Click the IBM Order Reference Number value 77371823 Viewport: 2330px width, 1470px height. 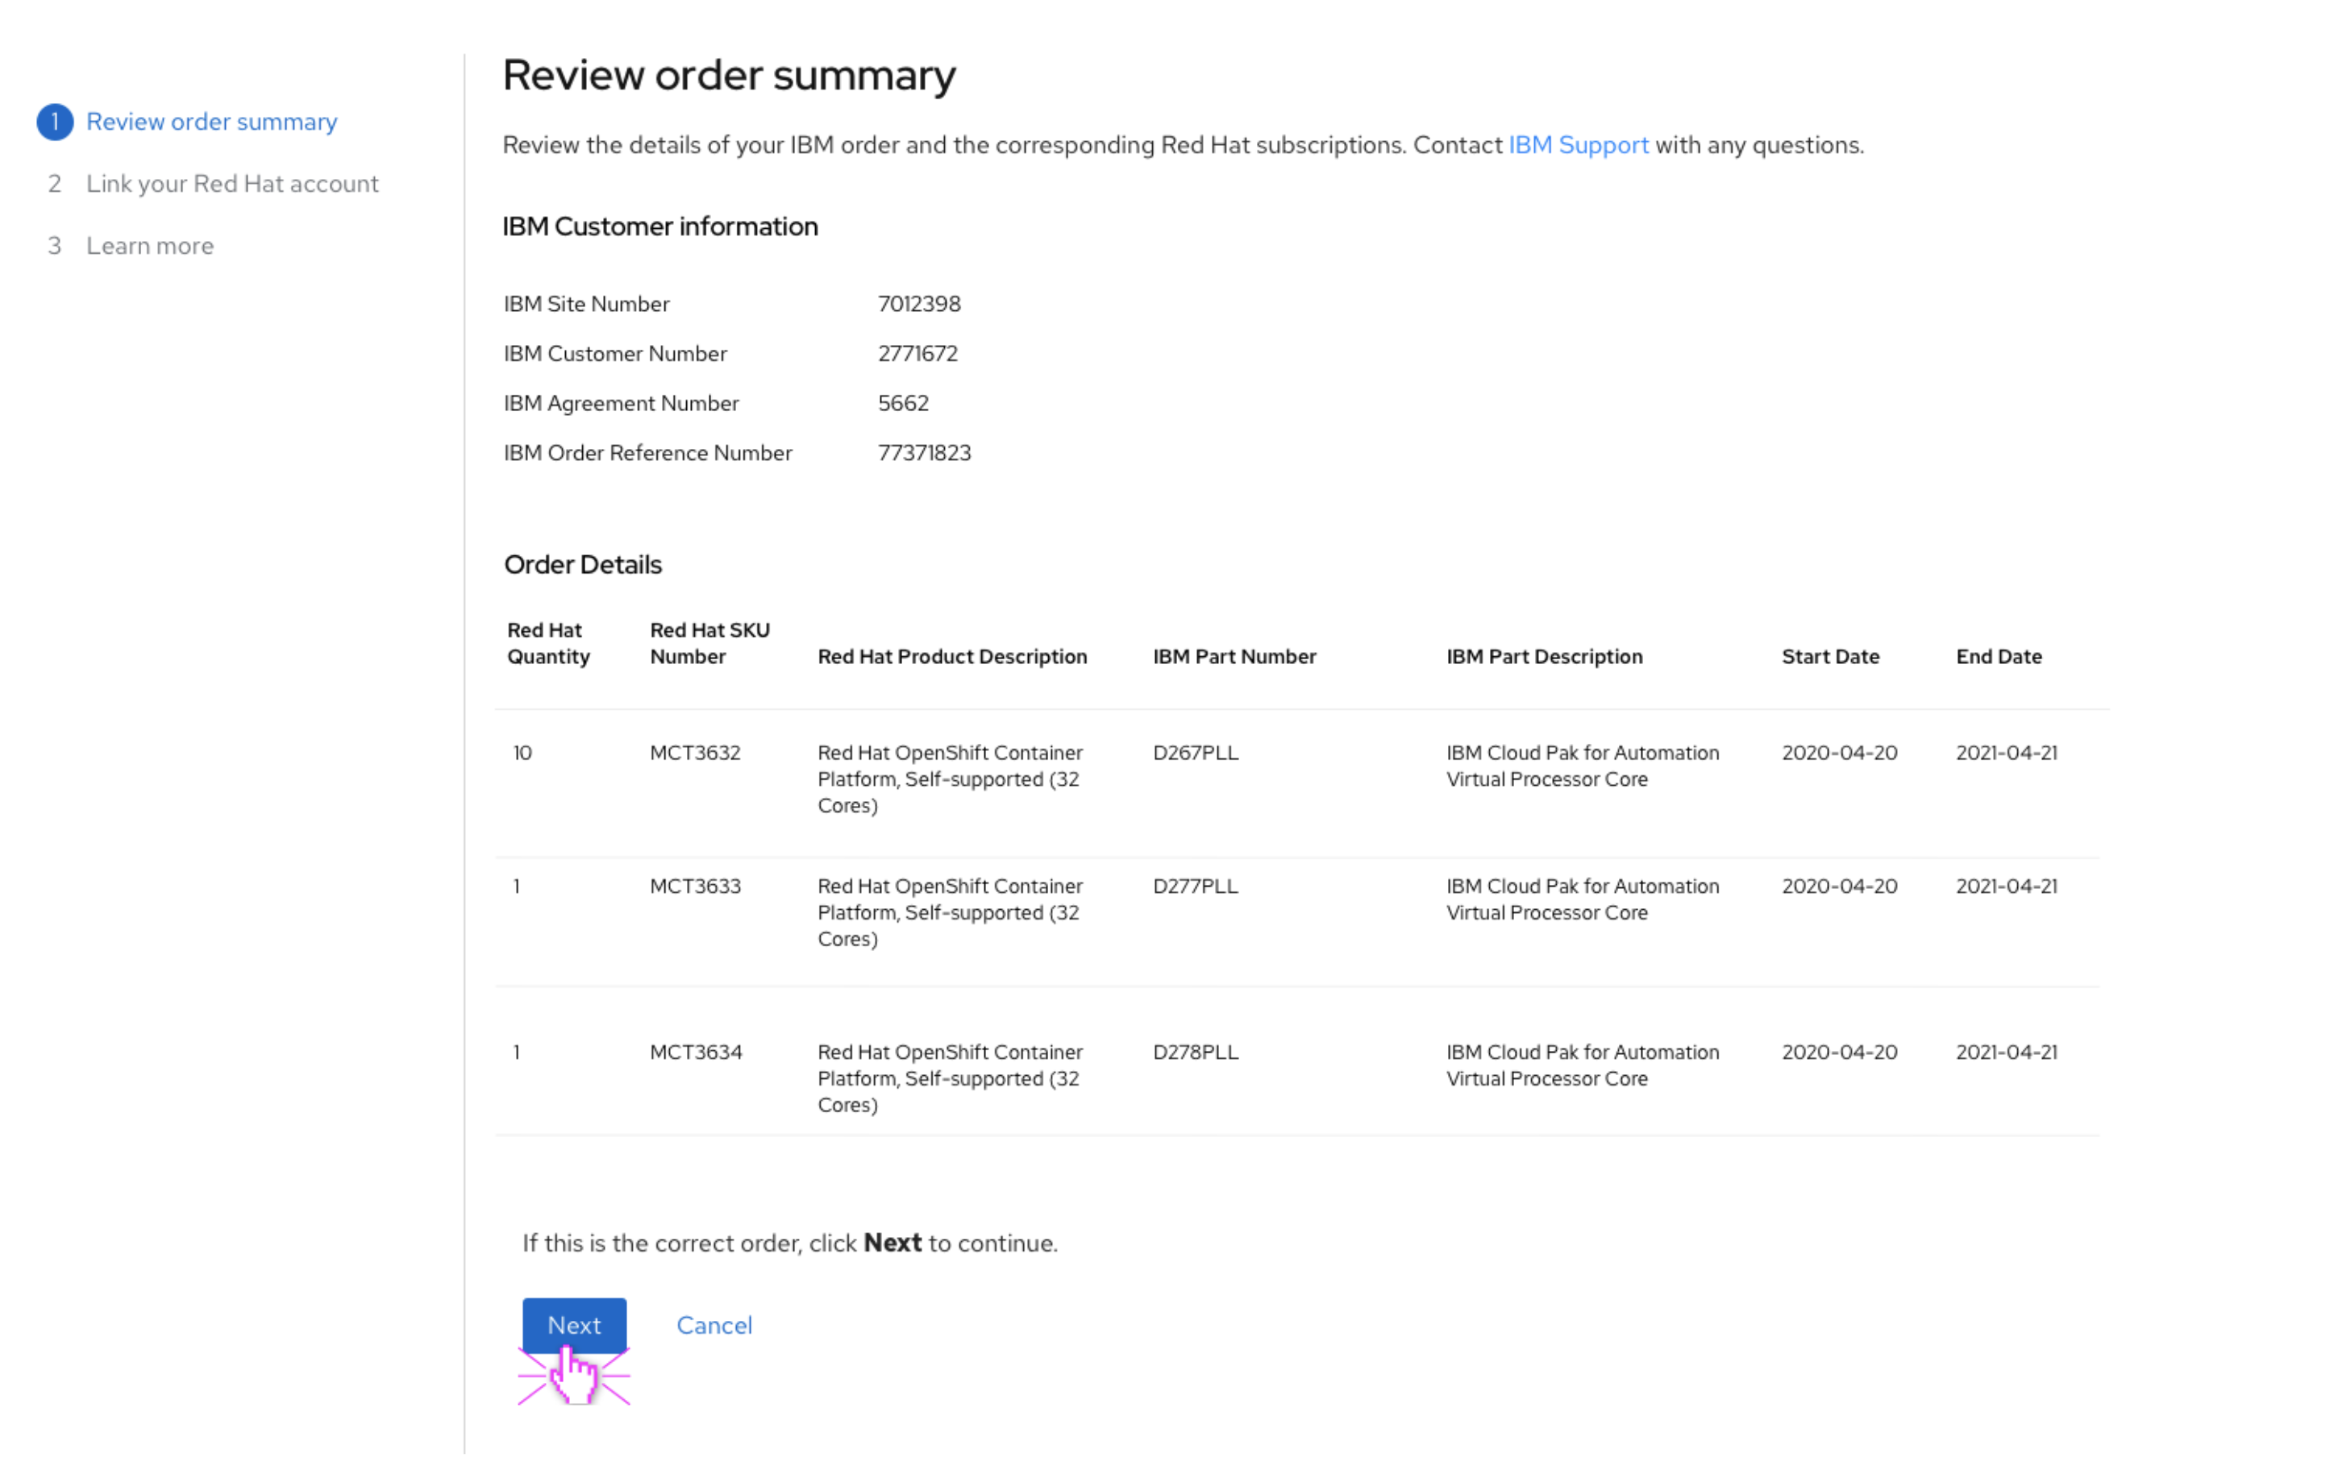(x=923, y=453)
